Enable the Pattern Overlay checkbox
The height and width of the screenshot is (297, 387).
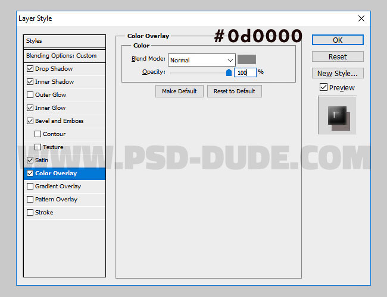(30, 199)
